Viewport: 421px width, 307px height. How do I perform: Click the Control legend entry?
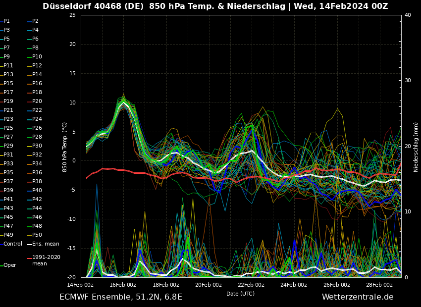point(13,244)
